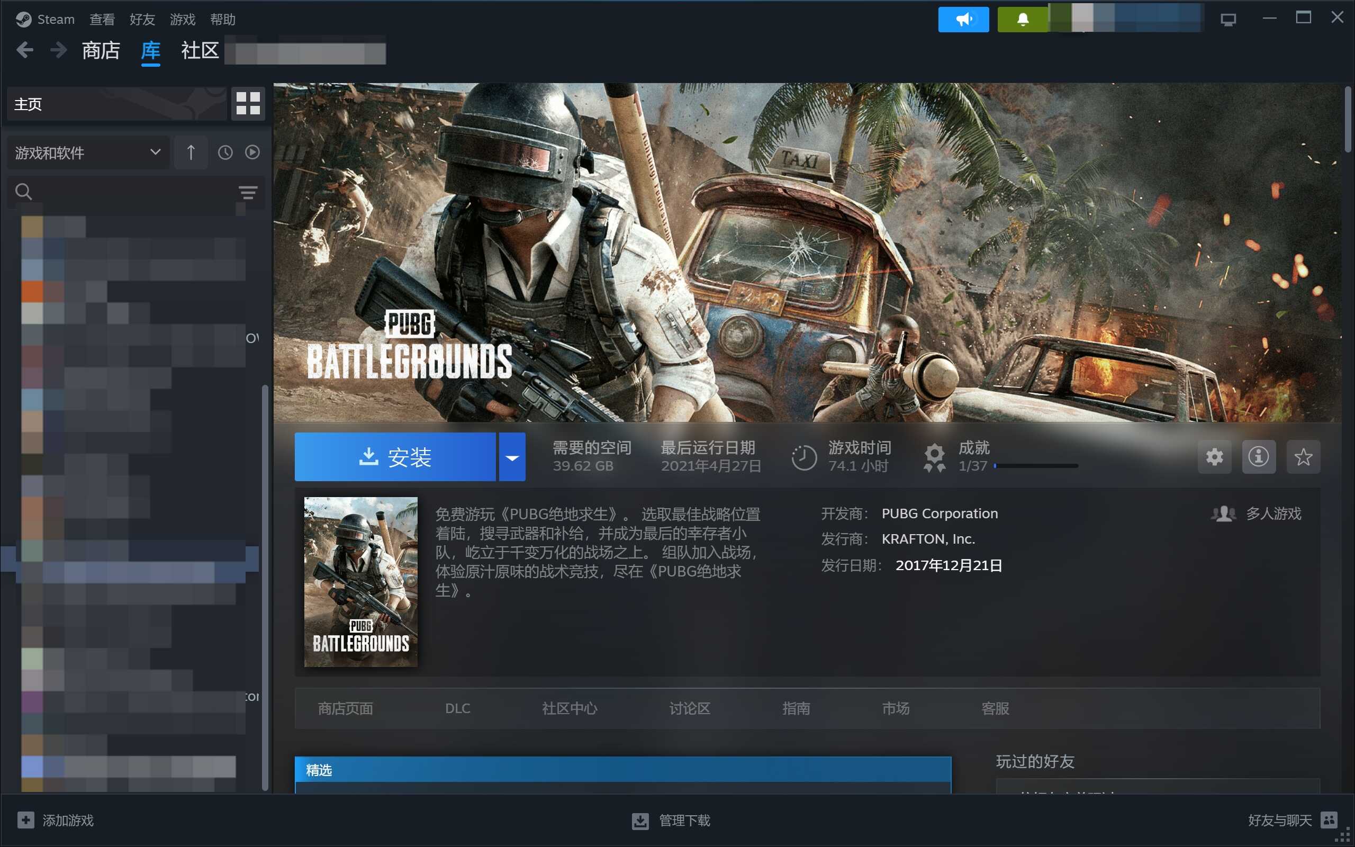Click the downloads tray icon
Image resolution: width=1355 pixels, height=847 pixels.
[x=640, y=821]
